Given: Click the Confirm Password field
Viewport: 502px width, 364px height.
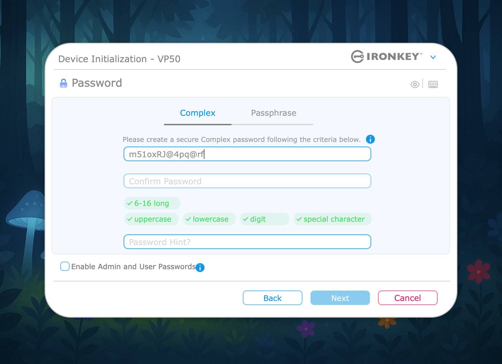Looking at the screenshot, I should coord(247,181).
